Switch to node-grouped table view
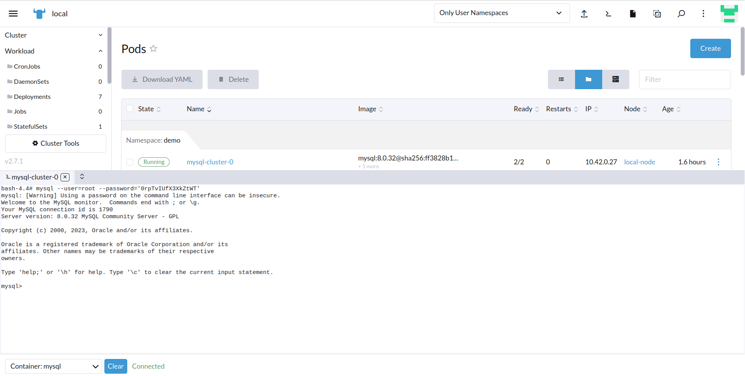745x376 pixels. (615, 79)
